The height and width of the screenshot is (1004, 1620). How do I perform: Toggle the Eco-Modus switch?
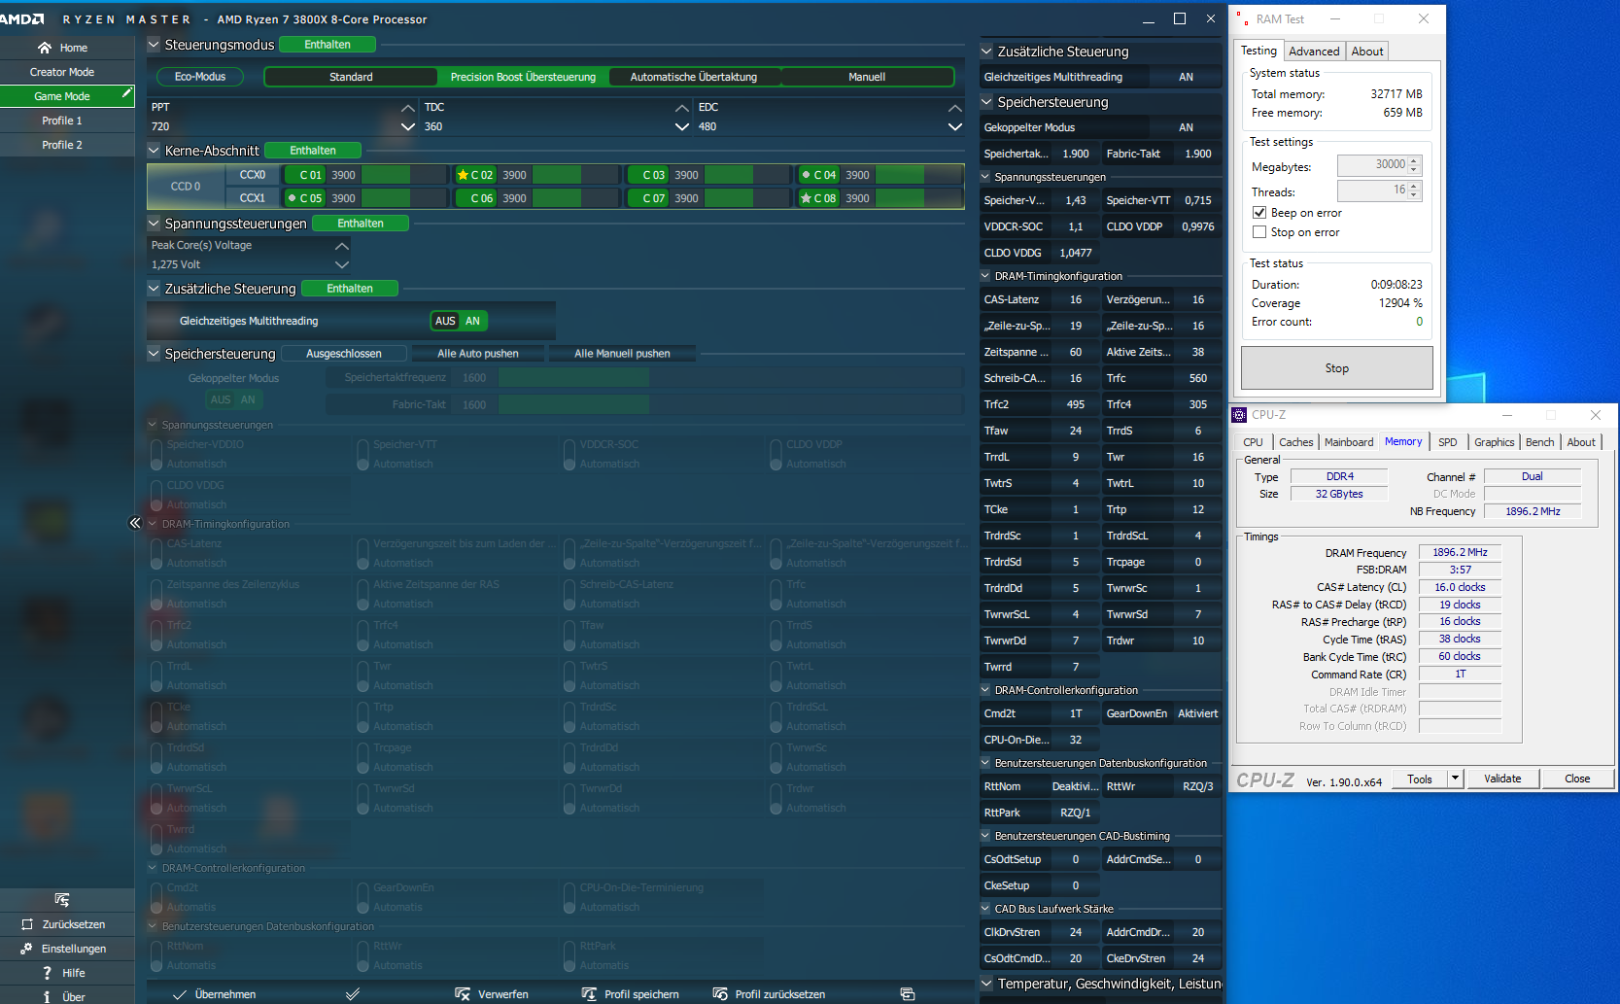tap(200, 77)
